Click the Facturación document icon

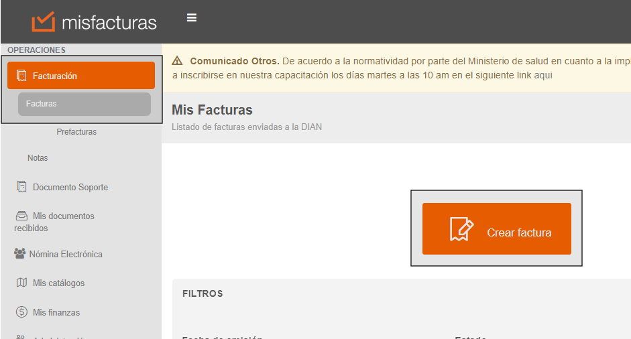[x=21, y=76]
